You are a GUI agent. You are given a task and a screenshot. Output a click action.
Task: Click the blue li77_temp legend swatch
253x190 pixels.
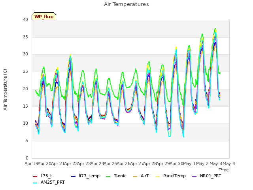(x=73, y=177)
